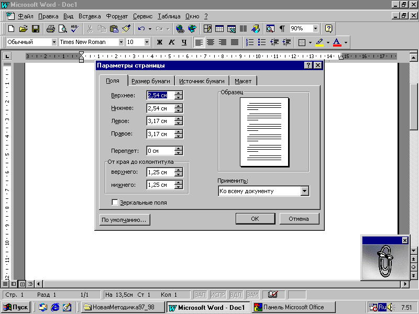
Task: Print the document
Action: click(x=50, y=29)
